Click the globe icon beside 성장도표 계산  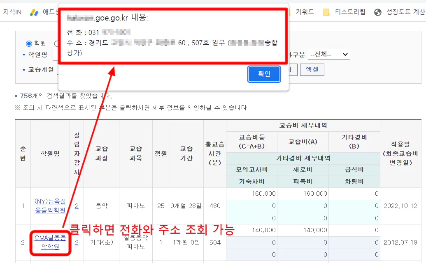377,12
